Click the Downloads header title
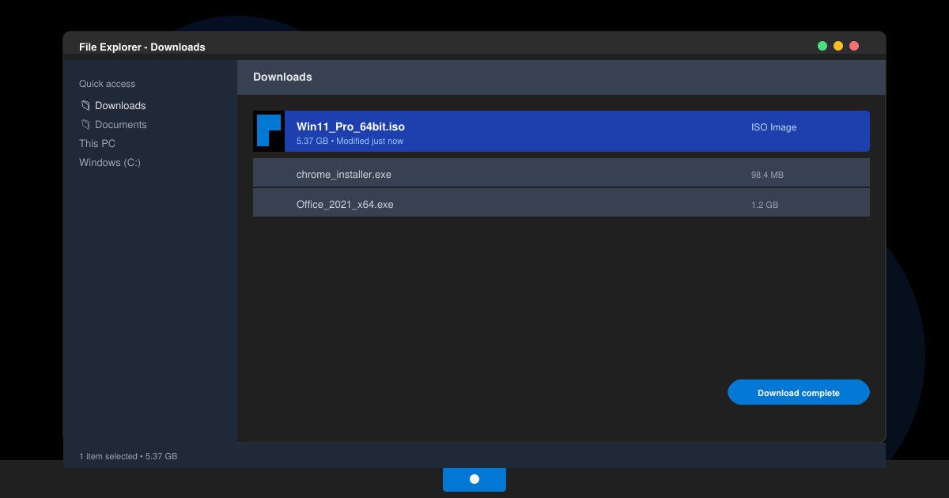Viewport: 949px width, 498px height. point(282,77)
